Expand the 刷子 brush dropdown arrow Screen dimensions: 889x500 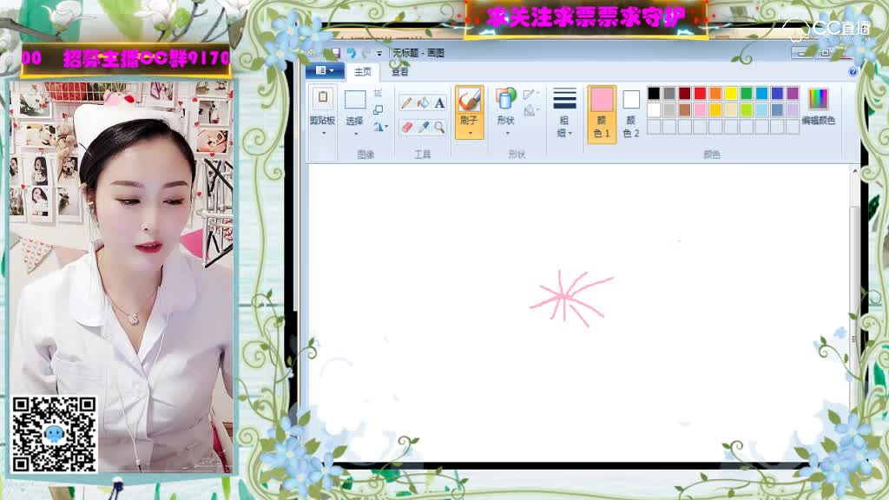469,133
